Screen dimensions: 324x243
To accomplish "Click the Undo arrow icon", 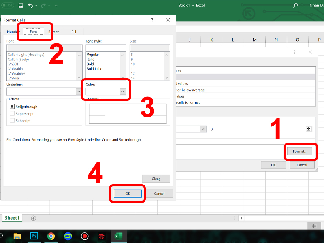I will pyautogui.click(x=30, y=6).
